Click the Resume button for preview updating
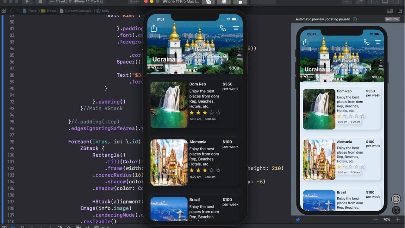This screenshot has width=405, height=228. [392, 19]
